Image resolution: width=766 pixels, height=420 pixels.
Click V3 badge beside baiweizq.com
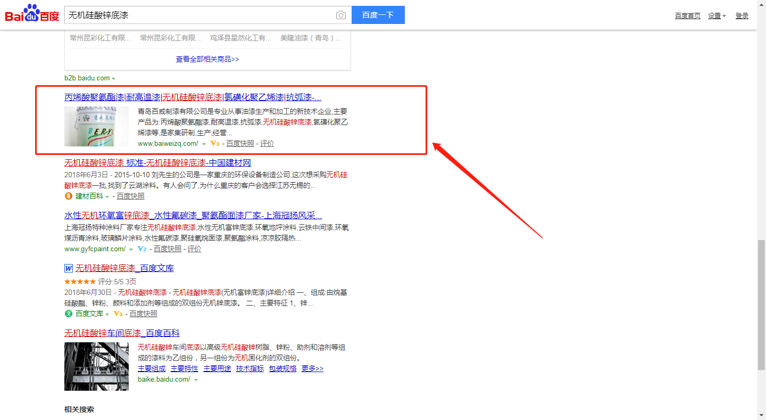pyautogui.click(x=215, y=143)
